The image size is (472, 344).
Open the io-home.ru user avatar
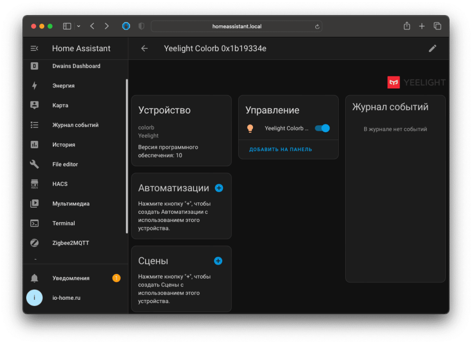click(34, 297)
